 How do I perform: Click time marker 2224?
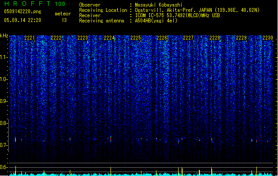(x=109, y=38)
